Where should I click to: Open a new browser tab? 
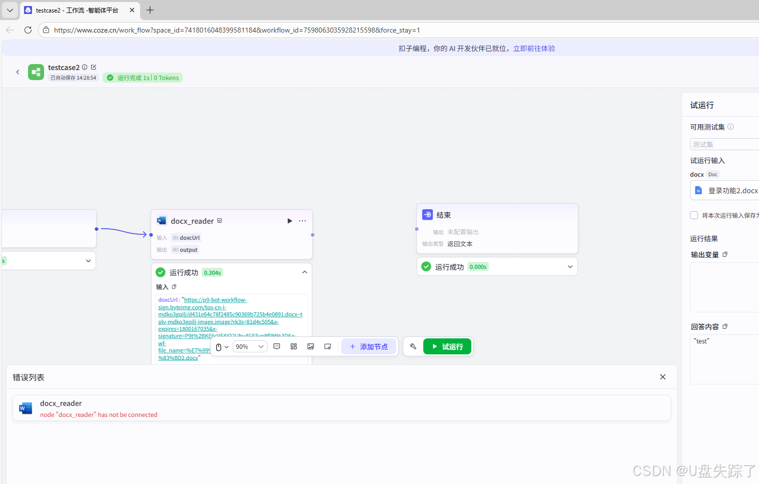[x=150, y=10]
